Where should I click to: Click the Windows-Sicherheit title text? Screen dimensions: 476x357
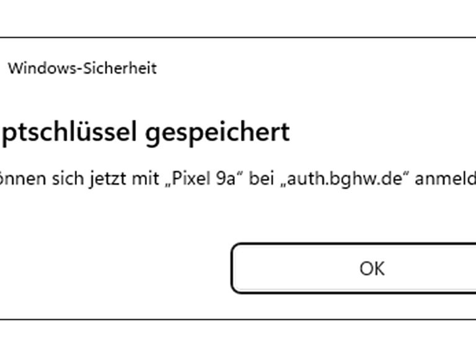point(82,68)
